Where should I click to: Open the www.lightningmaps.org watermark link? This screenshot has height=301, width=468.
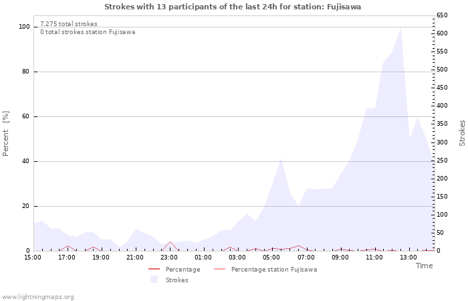[37, 296]
